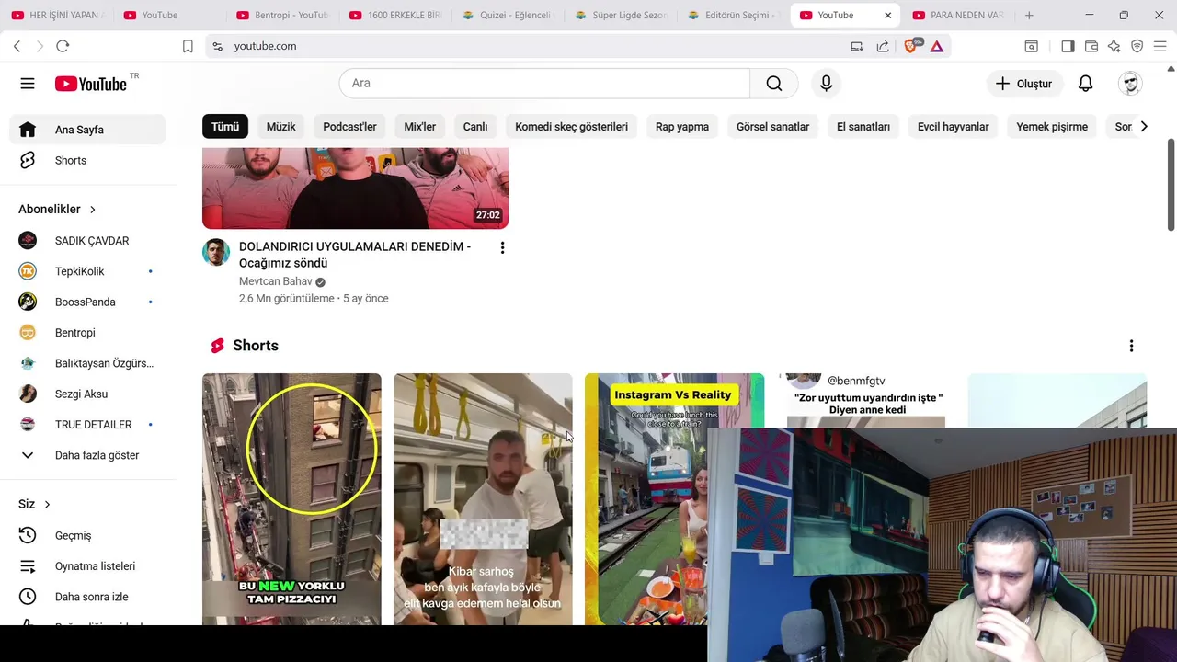Screen dimensions: 1177x662
Task: Click the Mevtcan Bahav channel avatar
Action: [x=216, y=253]
